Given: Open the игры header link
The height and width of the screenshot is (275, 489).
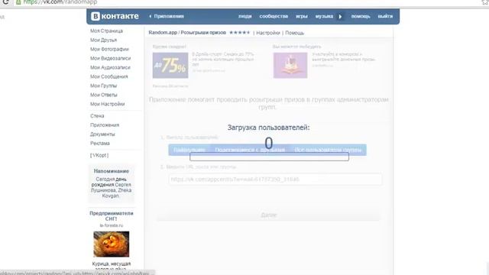Looking at the screenshot, I should [302, 16].
